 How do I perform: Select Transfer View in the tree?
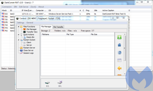32,32
